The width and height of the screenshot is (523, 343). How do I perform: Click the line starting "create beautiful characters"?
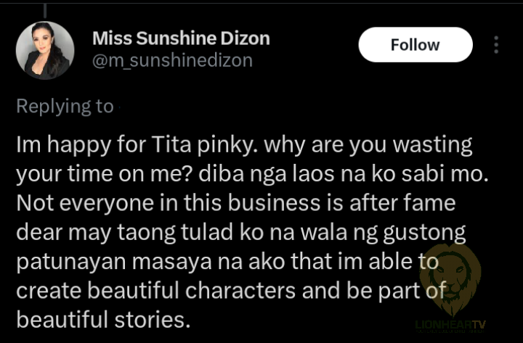coord(238,291)
